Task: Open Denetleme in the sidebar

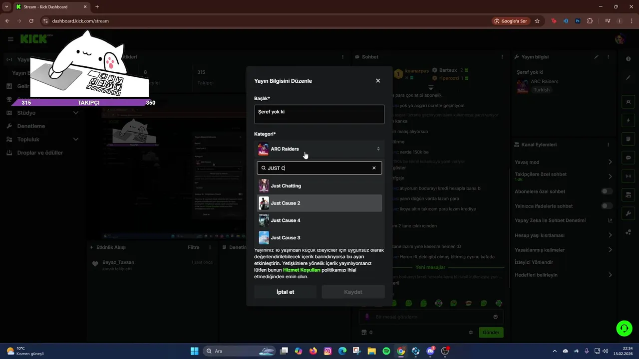Action: tap(31, 126)
